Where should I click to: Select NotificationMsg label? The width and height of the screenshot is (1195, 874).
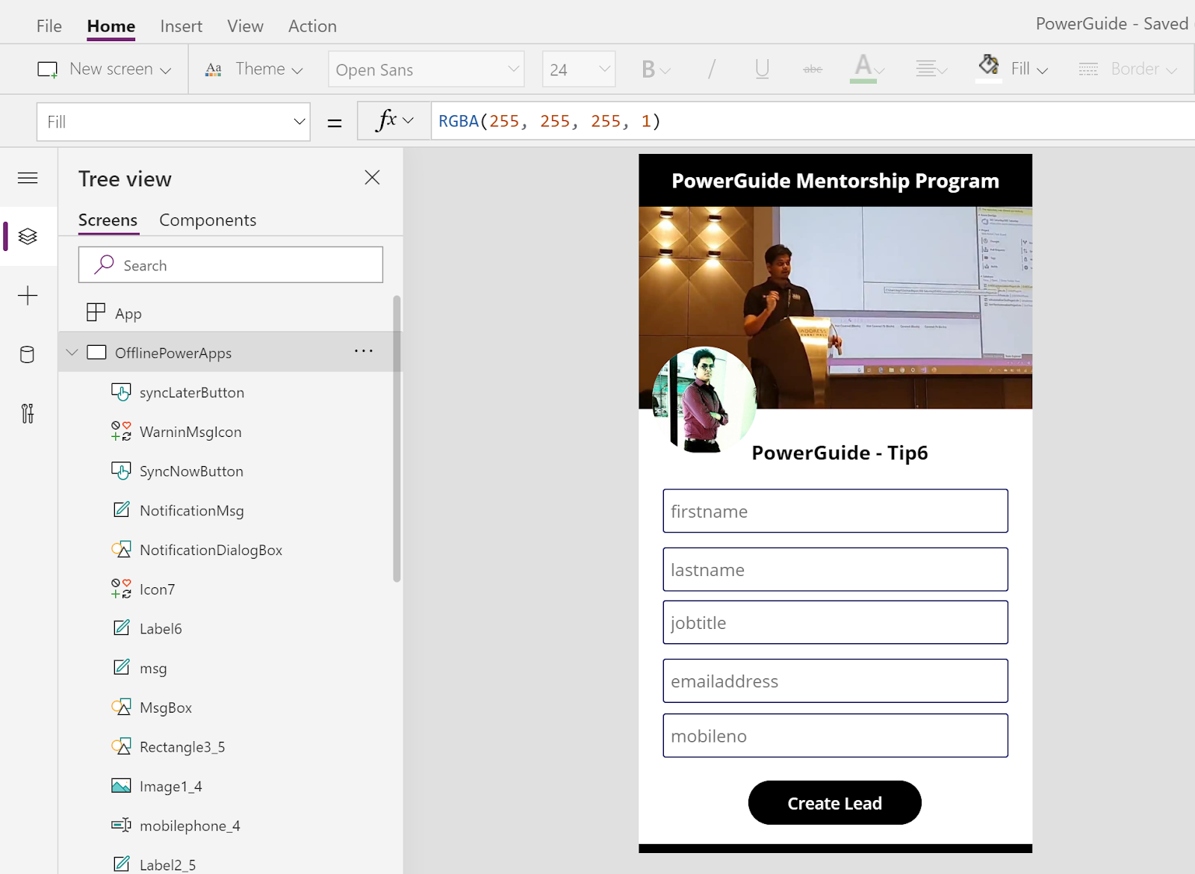pos(192,511)
